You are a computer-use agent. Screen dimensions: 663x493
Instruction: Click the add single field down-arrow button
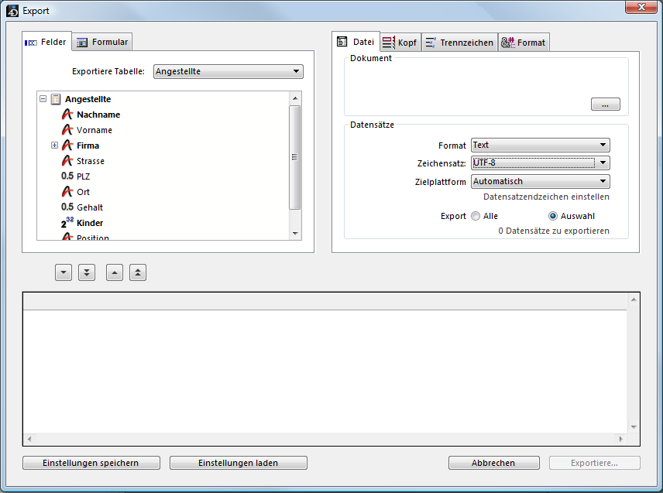(64, 272)
